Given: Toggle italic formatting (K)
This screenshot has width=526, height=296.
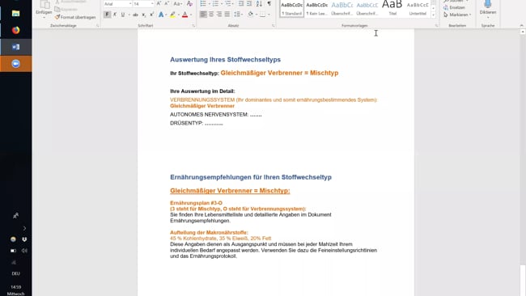Looking at the screenshot, I should (115, 15).
